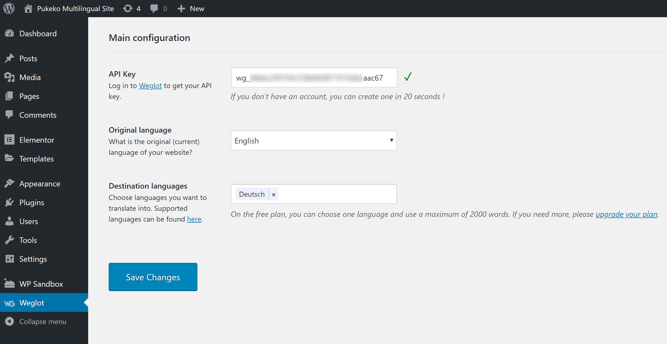Click inside the API Key field
Viewport: 667px width, 344px height.
tap(314, 78)
